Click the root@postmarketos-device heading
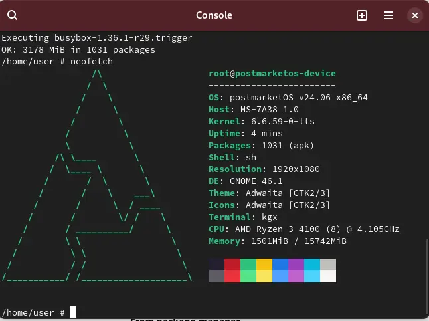Viewport: 429px width, 321px height. click(272, 73)
